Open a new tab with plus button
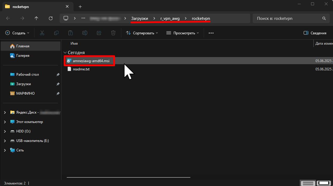Image resolution: width=333 pixels, height=186 pixels. pyautogui.click(x=80, y=7)
